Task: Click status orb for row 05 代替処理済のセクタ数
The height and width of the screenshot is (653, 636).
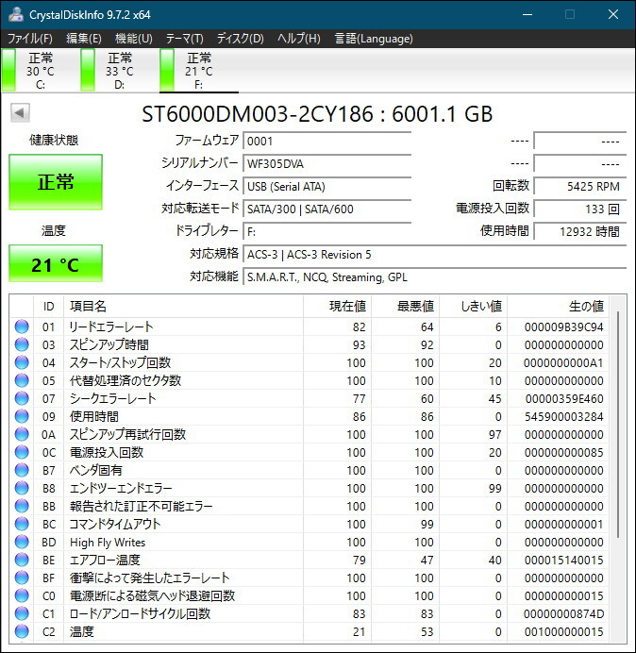Action: (22, 380)
